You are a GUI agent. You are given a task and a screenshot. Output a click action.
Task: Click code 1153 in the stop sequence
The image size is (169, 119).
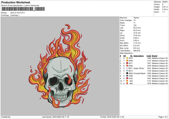(149, 71)
